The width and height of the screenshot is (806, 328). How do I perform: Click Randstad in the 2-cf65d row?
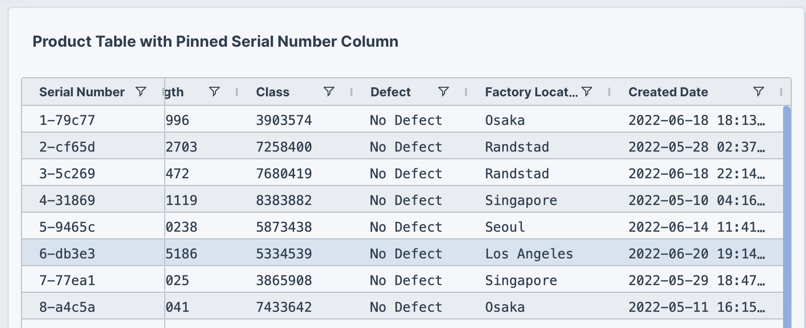517,147
